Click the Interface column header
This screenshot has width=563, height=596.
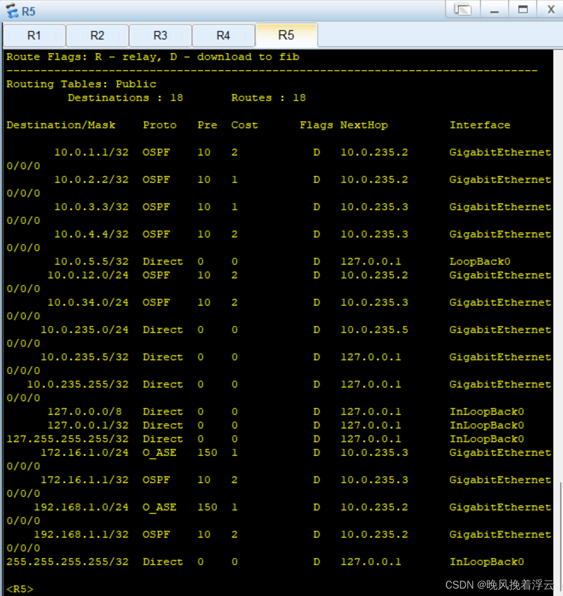(480, 125)
